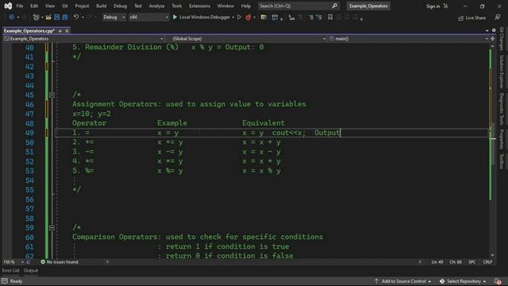The width and height of the screenshot is (508, 286).
Task: Click the open file folder icon
Action: pyautogui.click(x=48, y=17)
